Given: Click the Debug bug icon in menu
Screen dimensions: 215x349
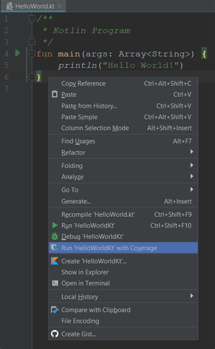Looking at the screenshot, I should pos(54,236).
